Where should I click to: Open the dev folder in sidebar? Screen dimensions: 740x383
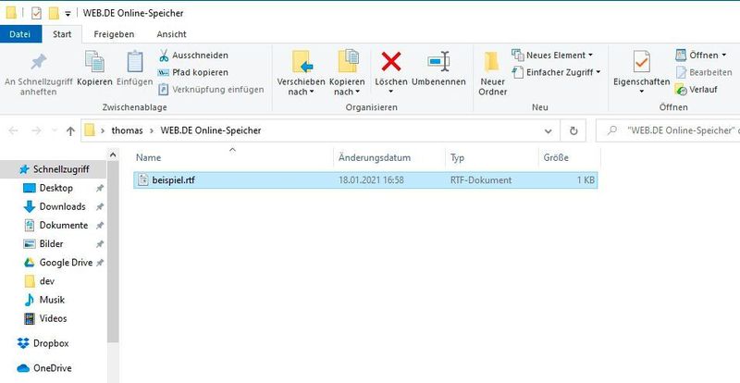pos(47,281)
